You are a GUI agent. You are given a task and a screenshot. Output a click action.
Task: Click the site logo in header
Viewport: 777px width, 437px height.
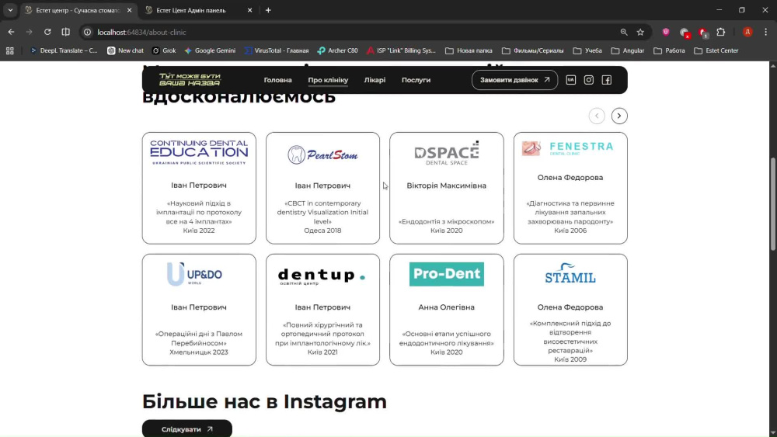click(190, 80)
